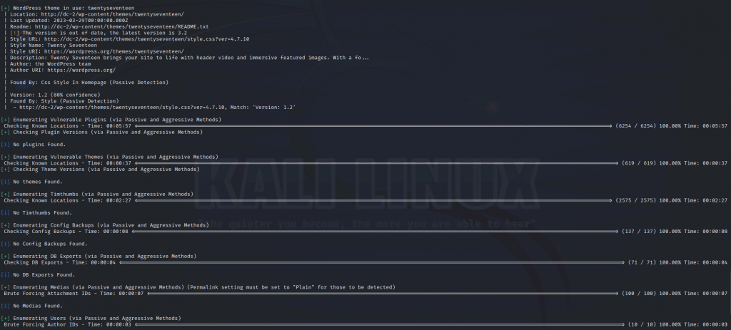Select "Checking Known Locations - Time: 00:02:27" label
The width and height of the screenshot is (731, 330).
[68, 200]
